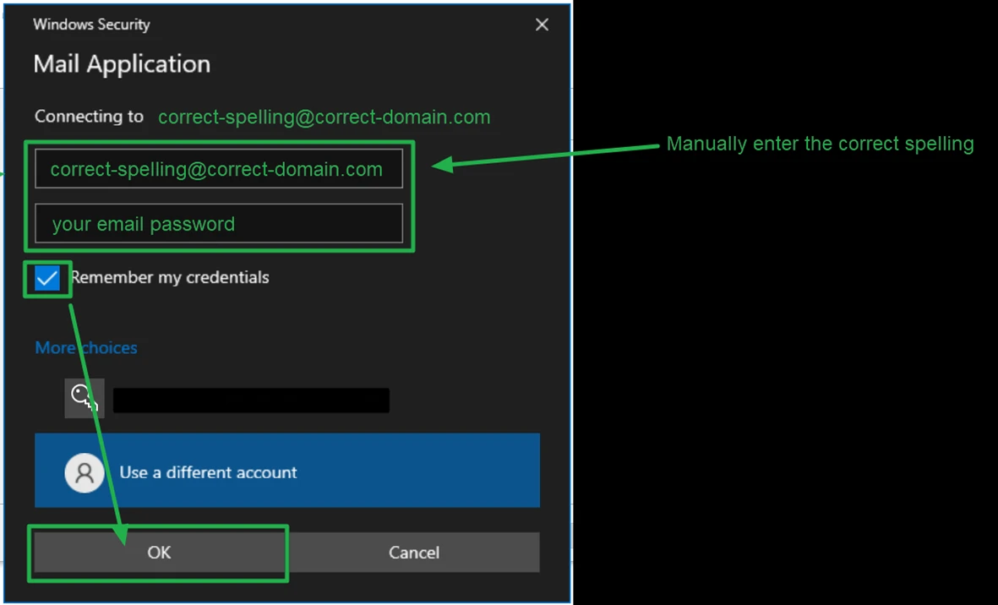
Task: Click the "Remember my credentials" label text
Action: [170, 278]
